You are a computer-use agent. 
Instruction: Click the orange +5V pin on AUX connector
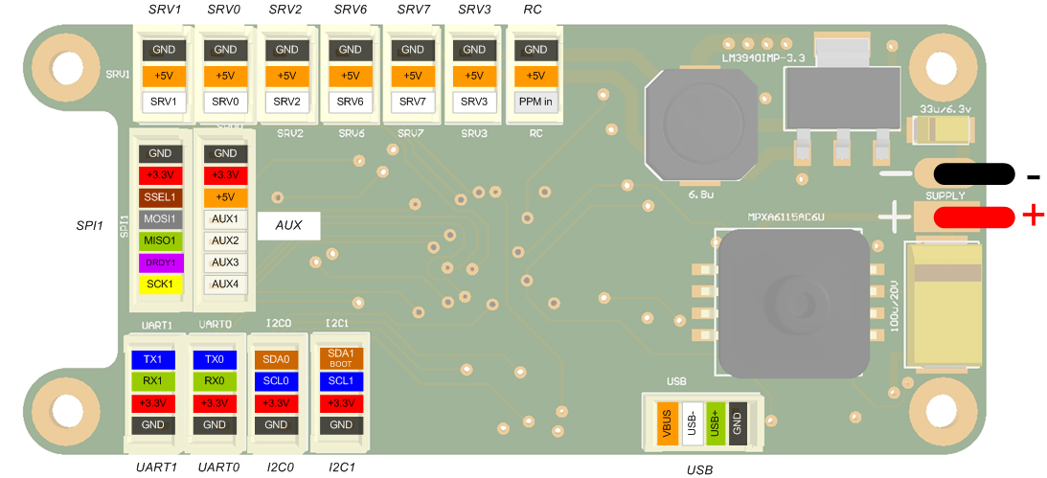point(226,197)
